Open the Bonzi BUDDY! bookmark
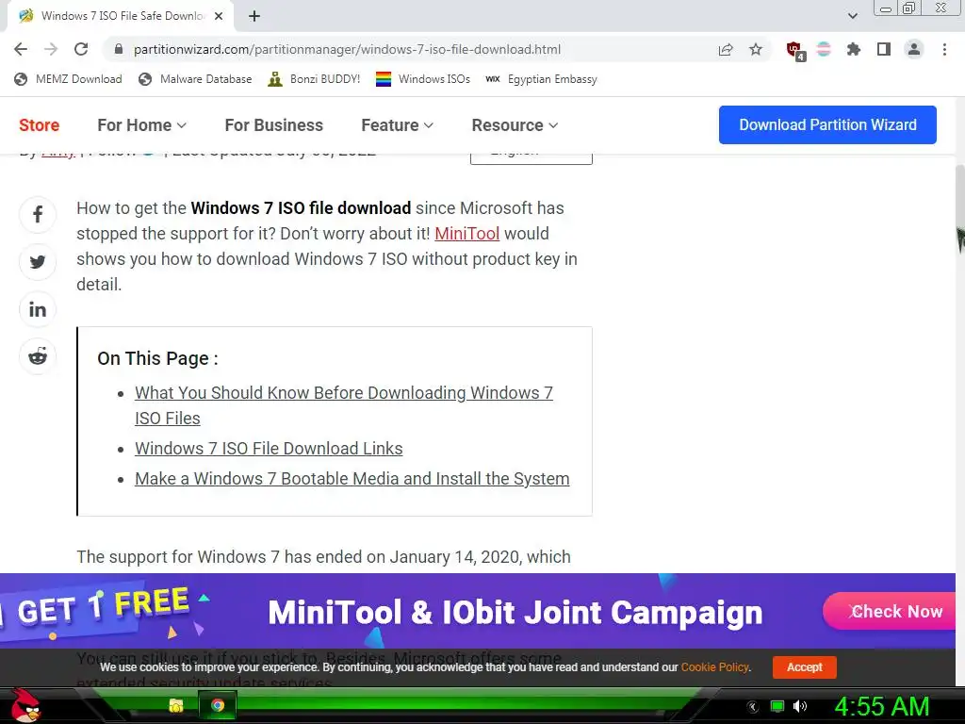This screenshot has width=965, height=724. tap(315, 79)
